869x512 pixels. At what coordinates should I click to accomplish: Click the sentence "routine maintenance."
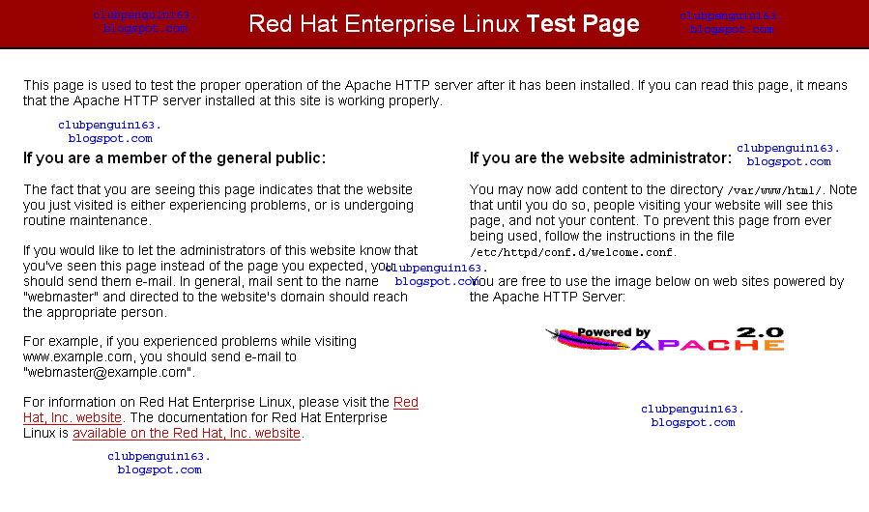point(87,220)
